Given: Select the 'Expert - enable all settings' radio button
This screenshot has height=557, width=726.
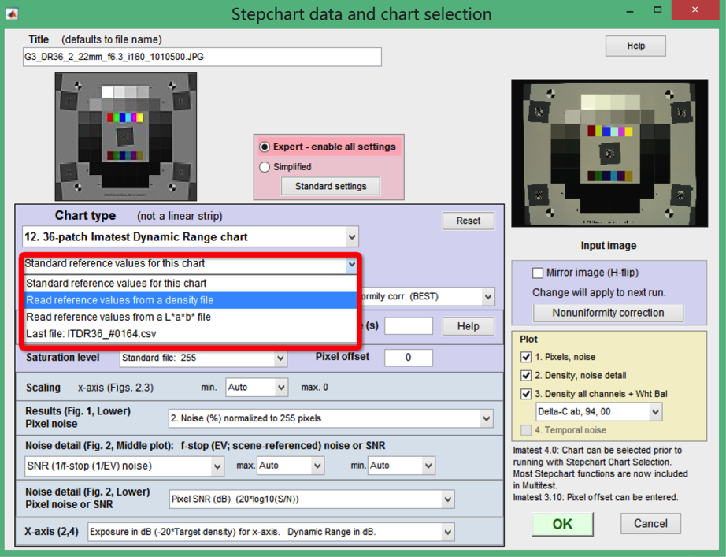Looking at the screenshot, I should pyautogui.click(x=265, y=147).
